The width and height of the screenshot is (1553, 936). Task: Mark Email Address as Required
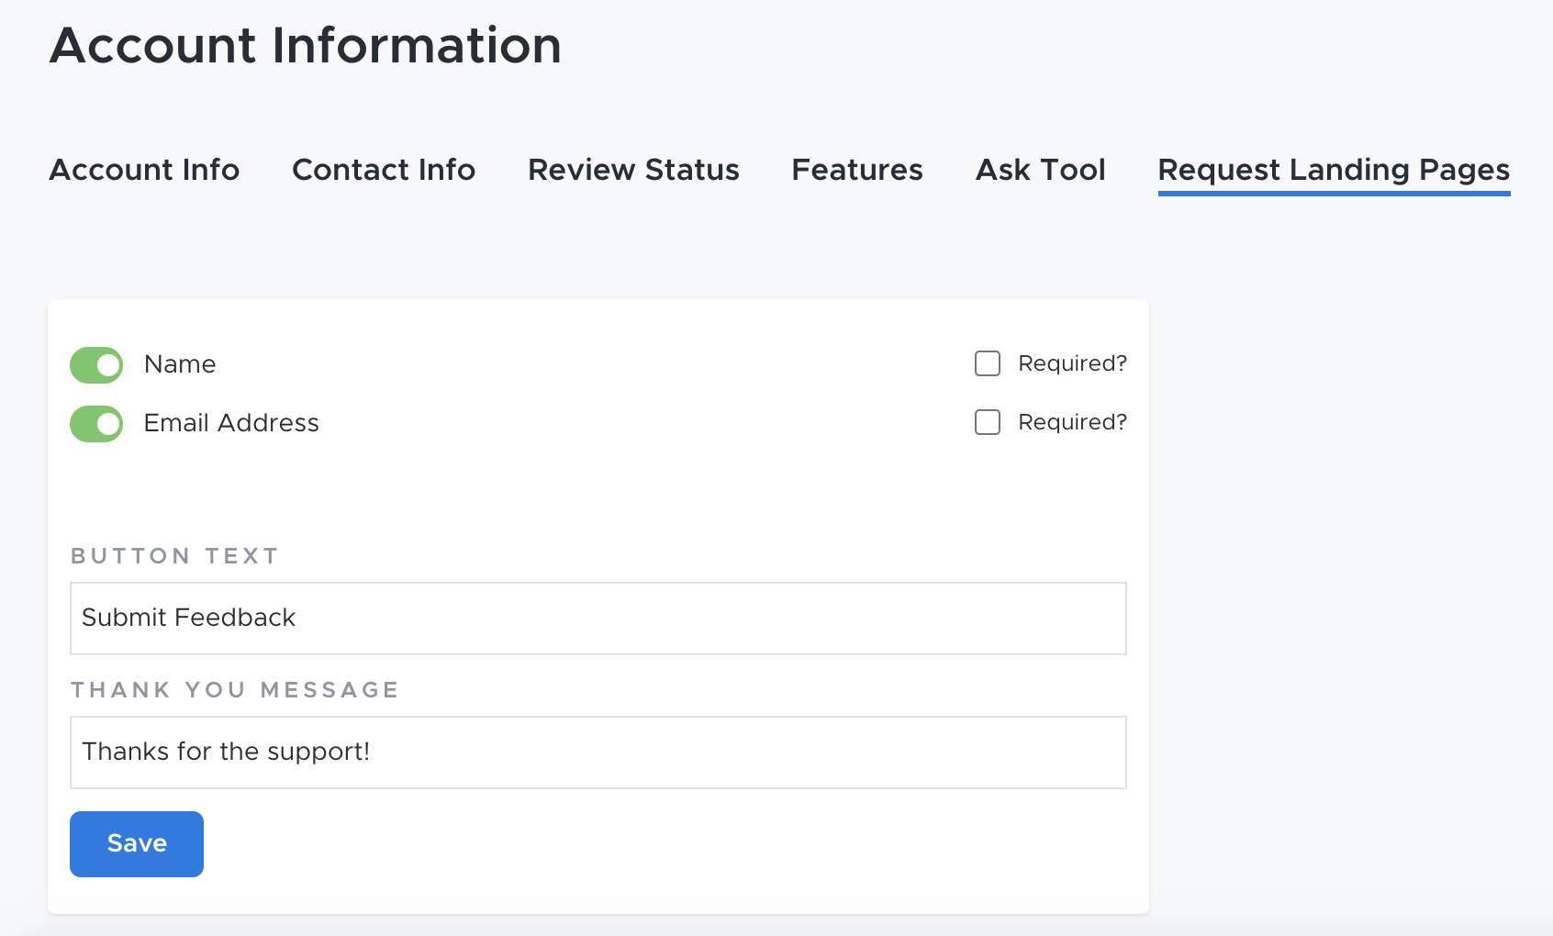(x=987, y=422)
